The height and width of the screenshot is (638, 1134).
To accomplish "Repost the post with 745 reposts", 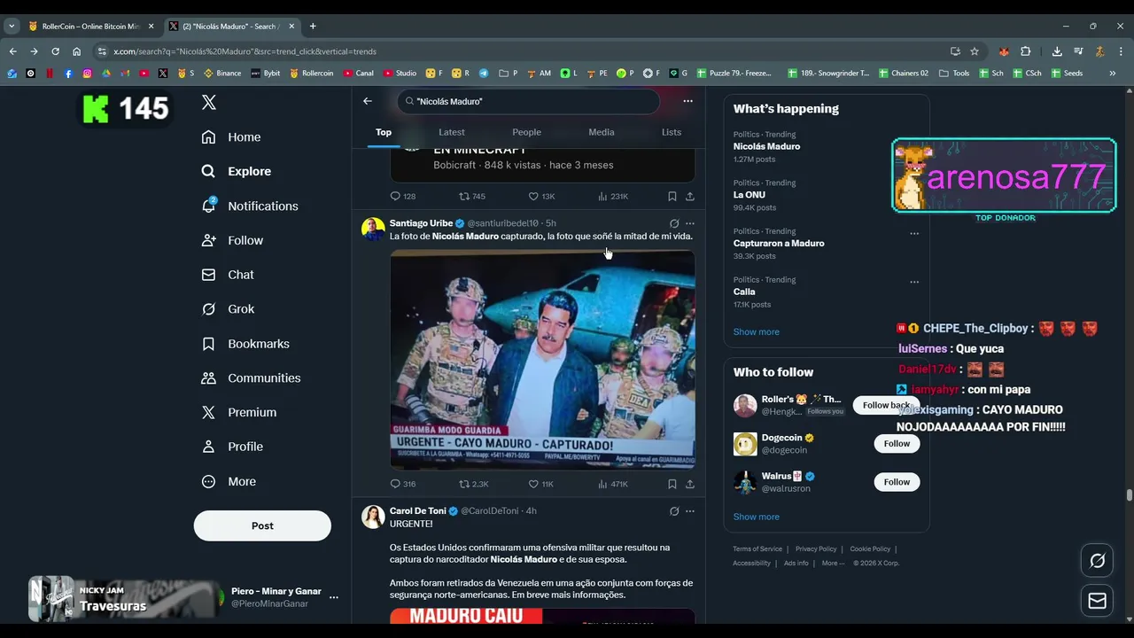I will coord(472,196).
